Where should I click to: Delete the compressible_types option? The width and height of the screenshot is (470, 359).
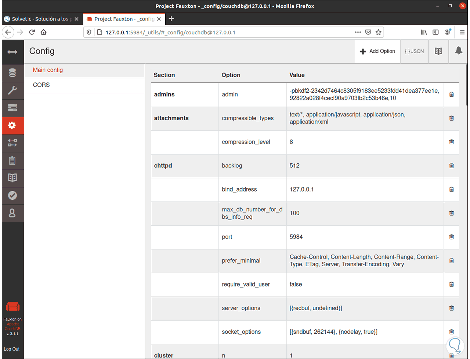click(x=452, y=118)
